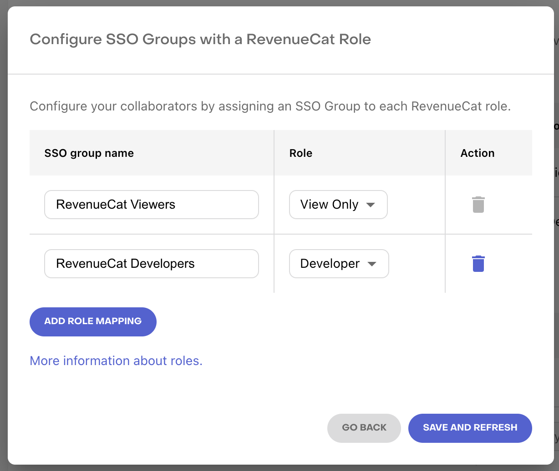Open the Developer role dropdown
Image resolution: width=559 pixels, height=471 pixels.
(339, 264)
